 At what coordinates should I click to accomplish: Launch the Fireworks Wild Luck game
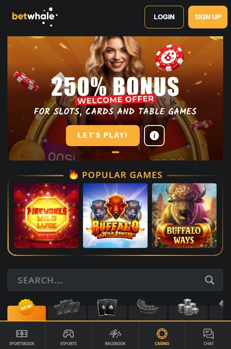pos(46,216)
